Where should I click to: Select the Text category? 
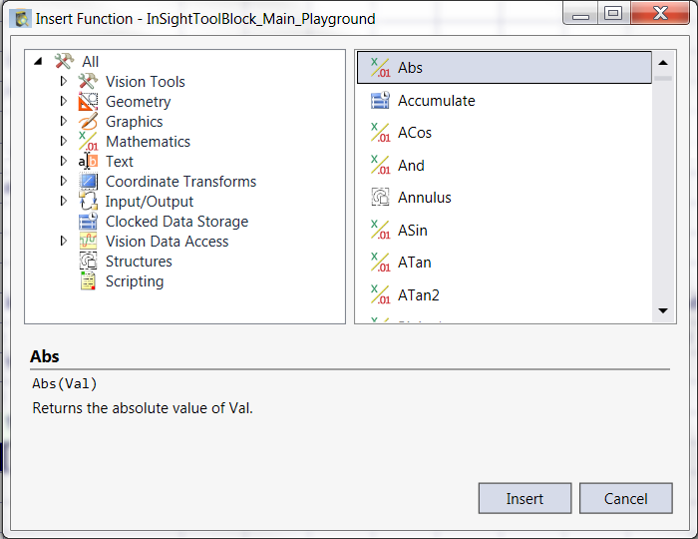click(119, 162)
